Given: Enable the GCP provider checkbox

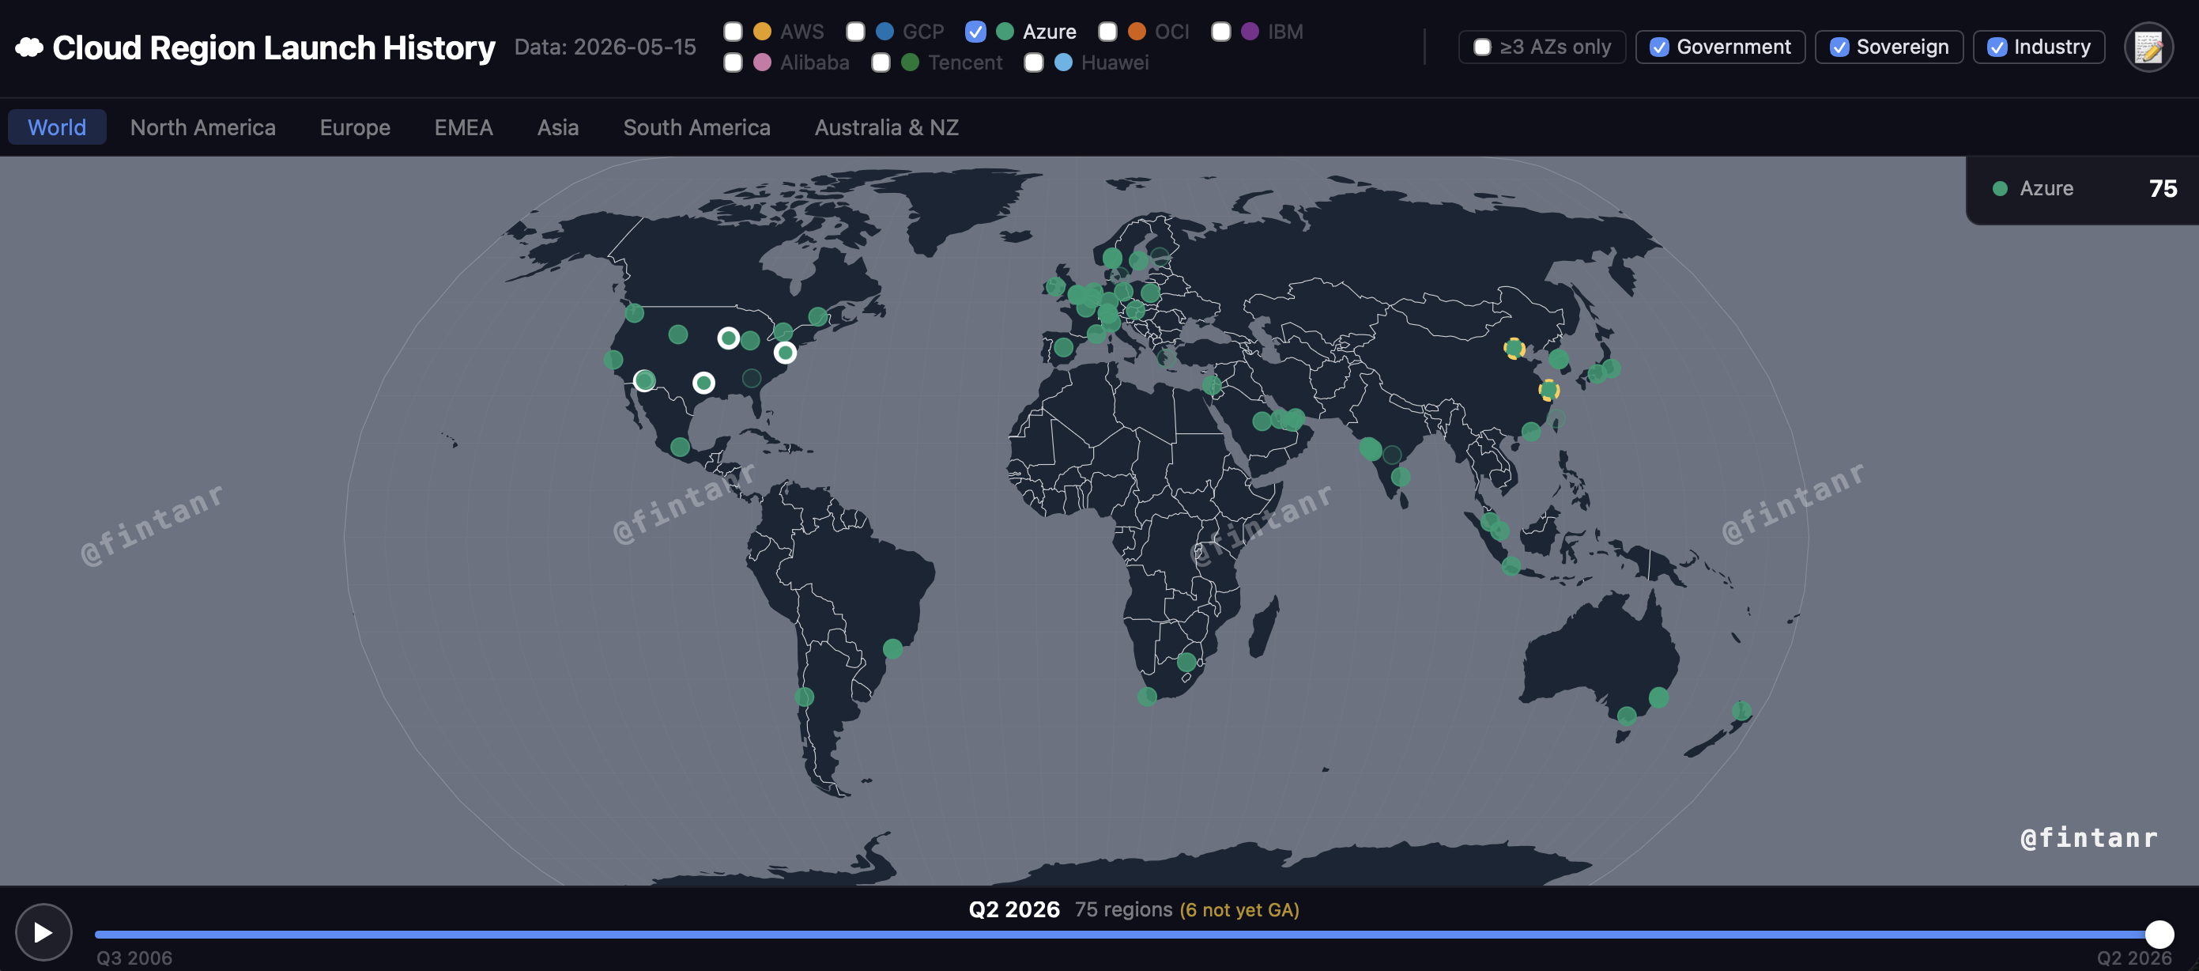Looking at the screenshot, I should (855, 32).
